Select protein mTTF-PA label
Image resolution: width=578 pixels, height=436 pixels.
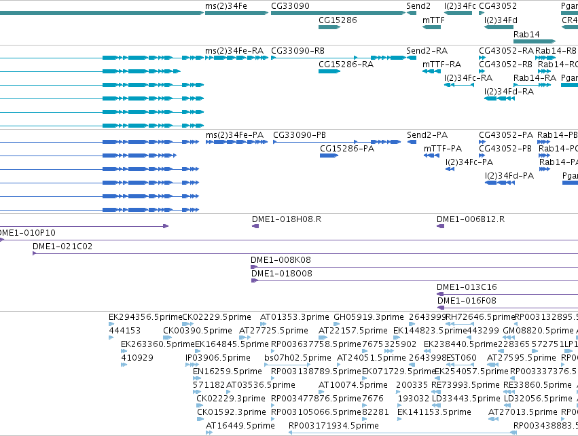point(442,149)
